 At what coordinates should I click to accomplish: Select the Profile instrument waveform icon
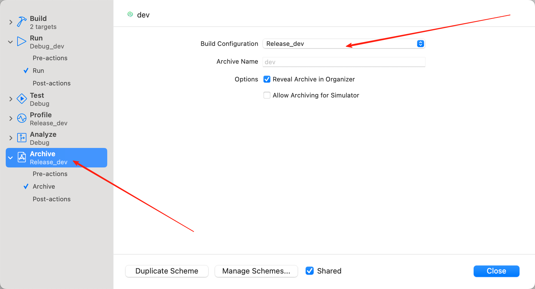22,118
